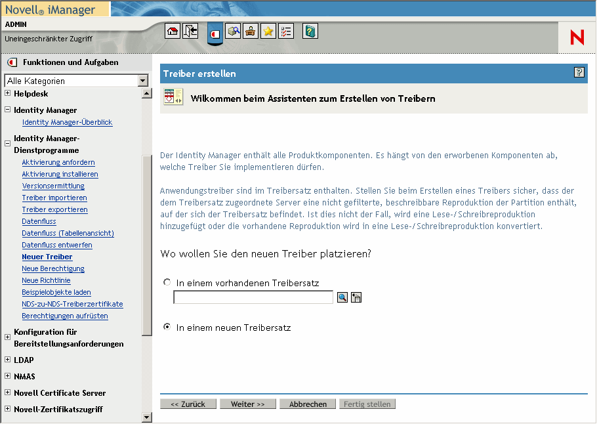Click the Favorites star icon
The width and height of the screenshot is (597, 424).
coord(268,31)
